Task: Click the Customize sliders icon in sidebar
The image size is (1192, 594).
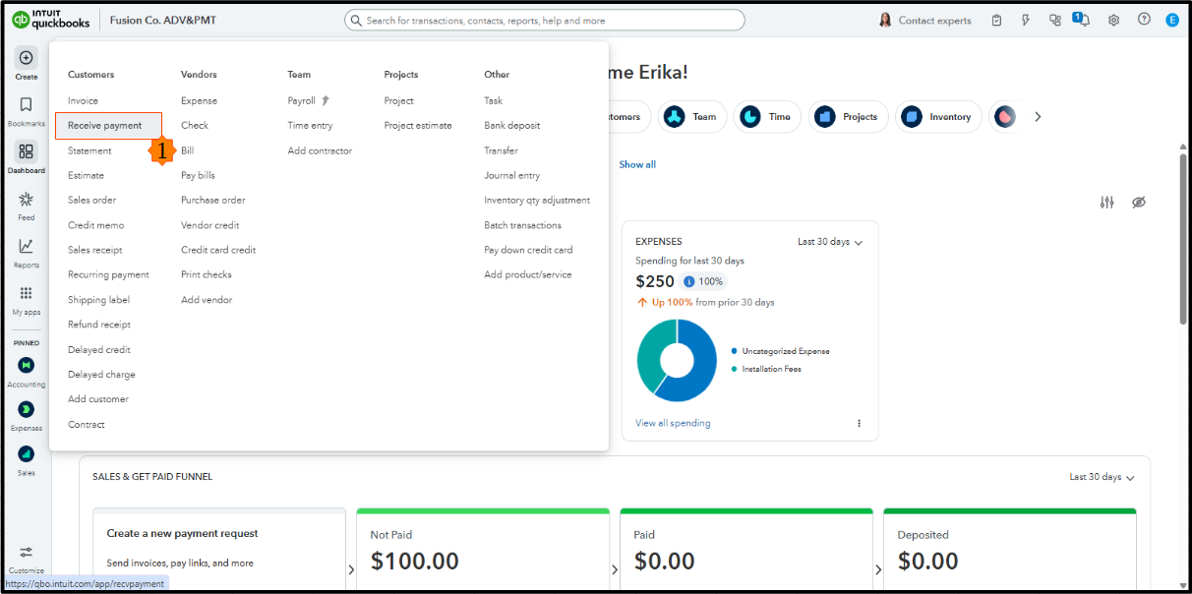Action: (26, 553)
